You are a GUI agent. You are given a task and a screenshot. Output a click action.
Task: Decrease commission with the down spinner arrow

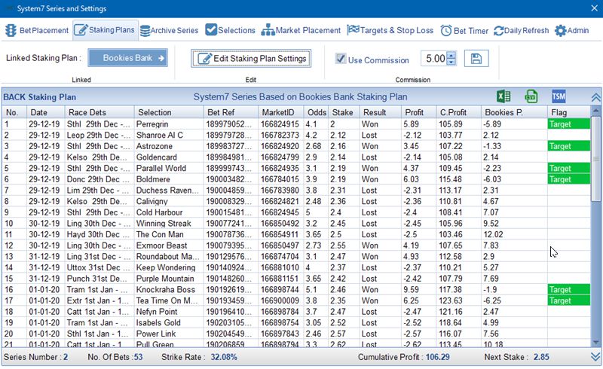[451, 63]
